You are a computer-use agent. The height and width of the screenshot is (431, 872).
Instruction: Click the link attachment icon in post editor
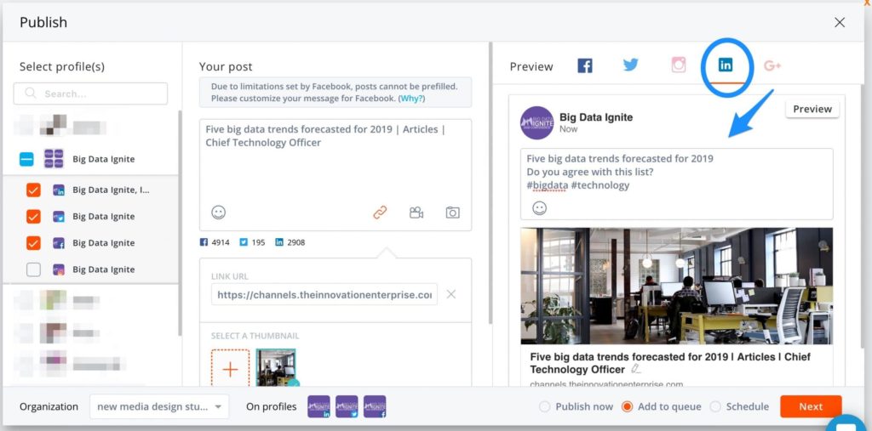point(380,213)
